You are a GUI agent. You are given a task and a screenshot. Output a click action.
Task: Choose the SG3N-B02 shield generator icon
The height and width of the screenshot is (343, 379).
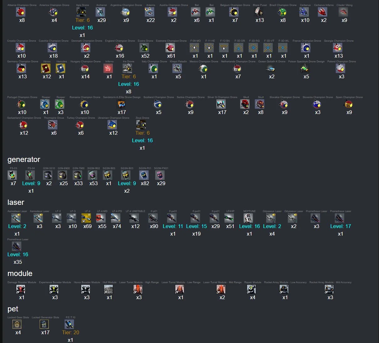(92, 175)
